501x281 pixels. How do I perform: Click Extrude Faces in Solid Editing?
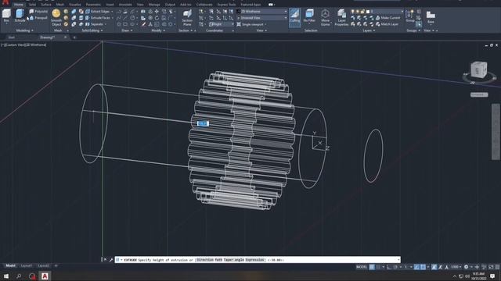tap(99, 18)
